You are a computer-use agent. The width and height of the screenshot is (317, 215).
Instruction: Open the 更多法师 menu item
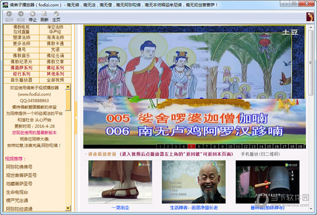22,44
